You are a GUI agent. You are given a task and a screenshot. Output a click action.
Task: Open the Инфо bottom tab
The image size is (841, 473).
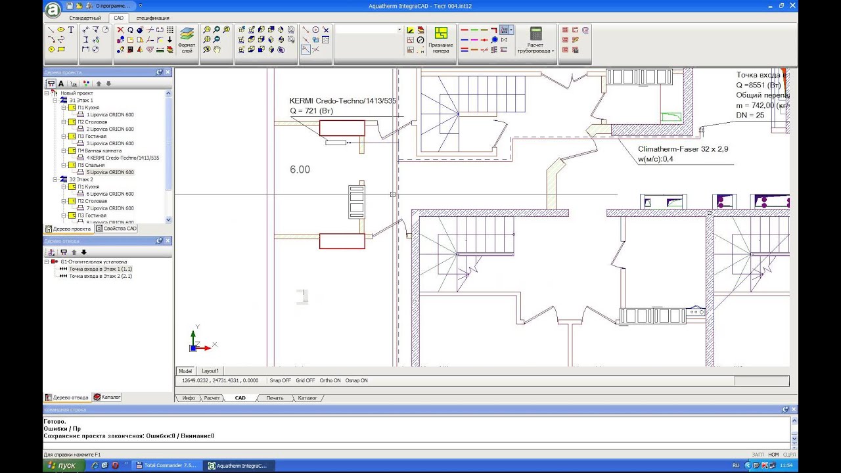(189, 398)
